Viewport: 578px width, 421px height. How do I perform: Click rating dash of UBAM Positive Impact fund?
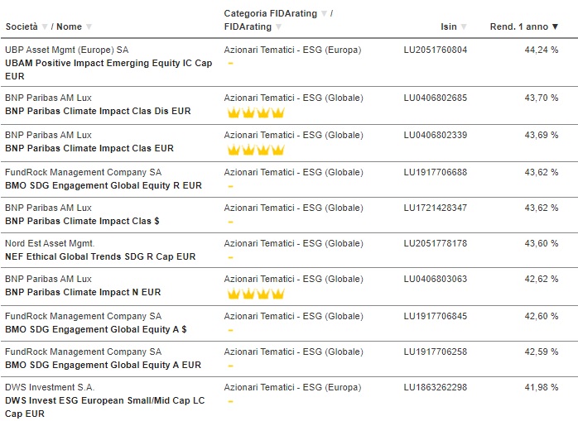[x=230, y=64]
